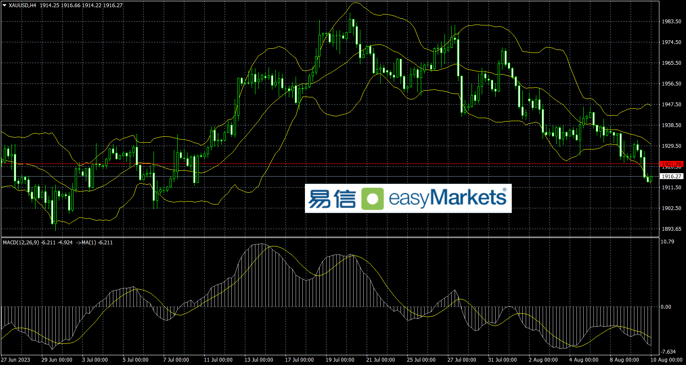Click the 10 Aug 00:00 date label

coord(667,360)
